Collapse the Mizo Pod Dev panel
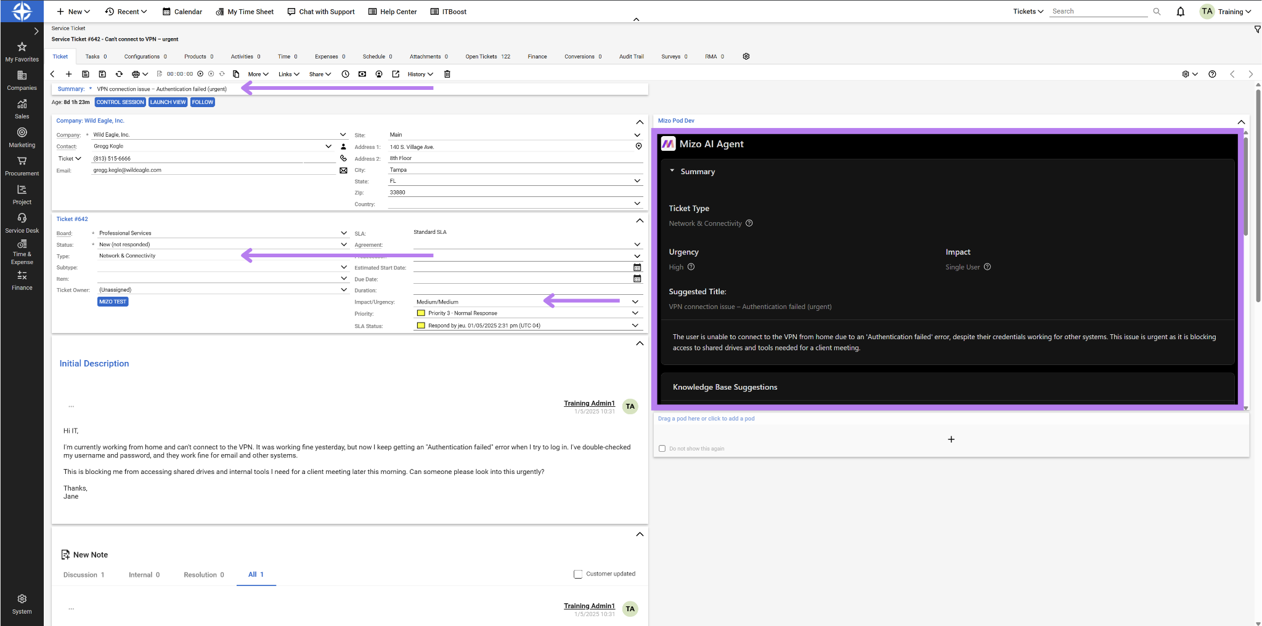 point(1241,122)
